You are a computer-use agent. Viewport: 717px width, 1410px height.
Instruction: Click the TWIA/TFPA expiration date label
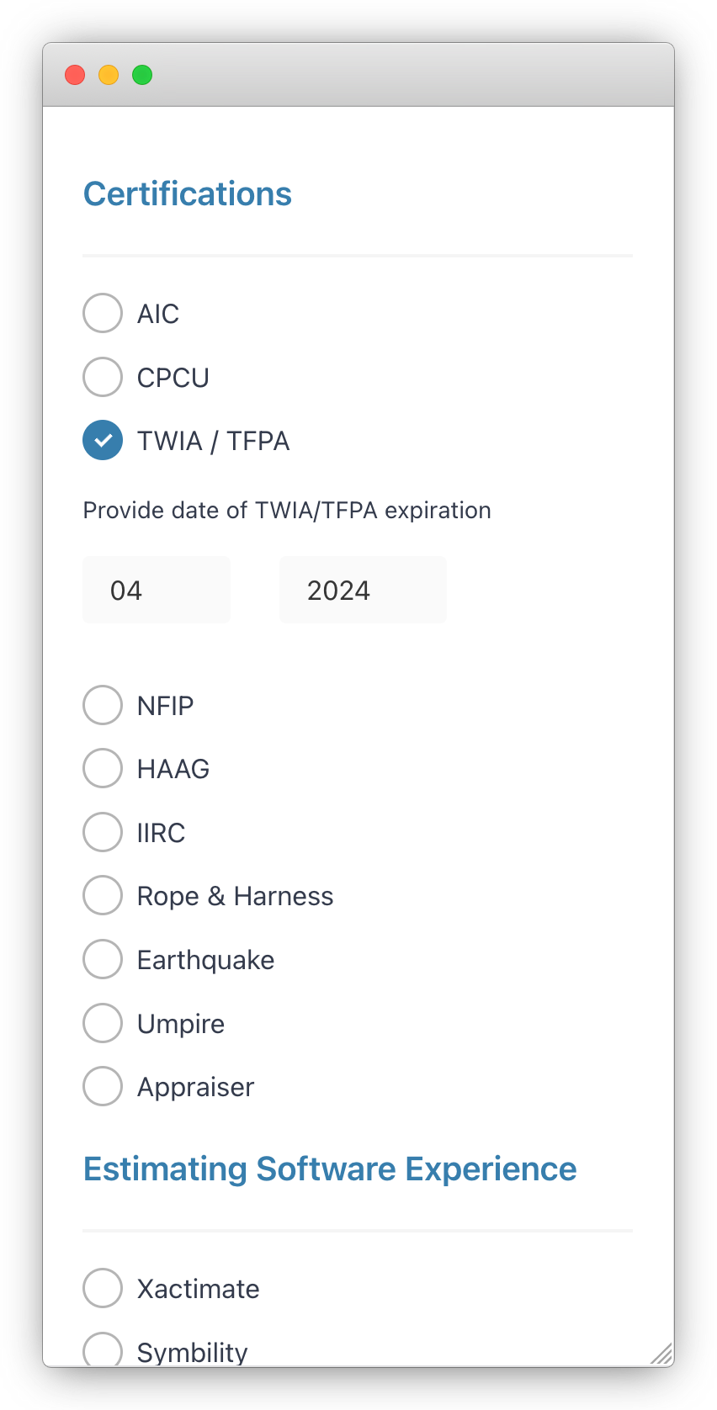(x=287, y=511)
